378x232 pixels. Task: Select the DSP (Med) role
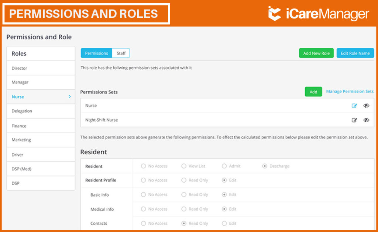pyautogui.click(x=41, y=169)
